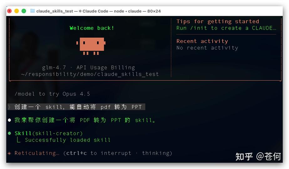
Task: Click the prompt input line with PPT request
Action: click(x=76, y=107)
